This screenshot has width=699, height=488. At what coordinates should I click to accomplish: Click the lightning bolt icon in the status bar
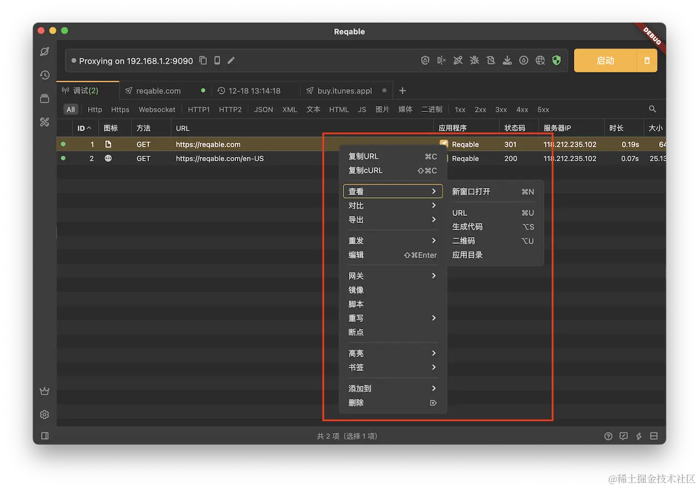pos(639,436)
